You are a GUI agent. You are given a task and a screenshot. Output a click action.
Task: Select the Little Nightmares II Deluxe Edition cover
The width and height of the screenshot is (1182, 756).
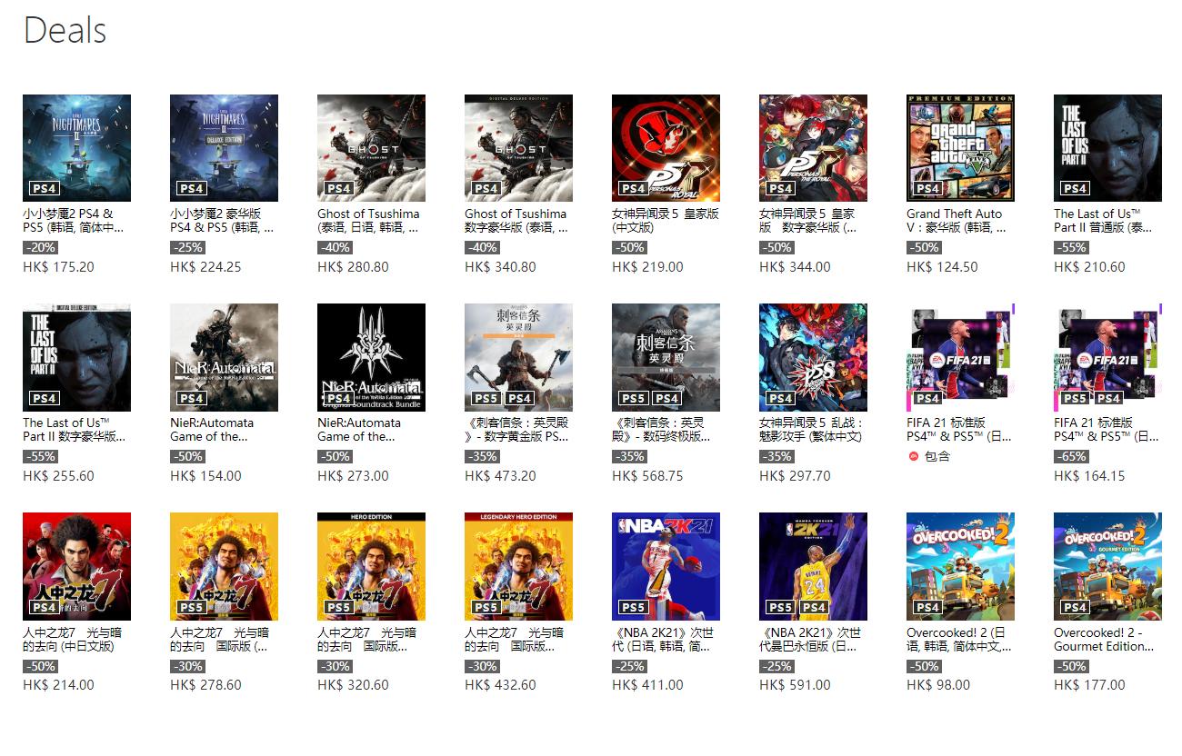pyautogui.click(x=224, y=148)
